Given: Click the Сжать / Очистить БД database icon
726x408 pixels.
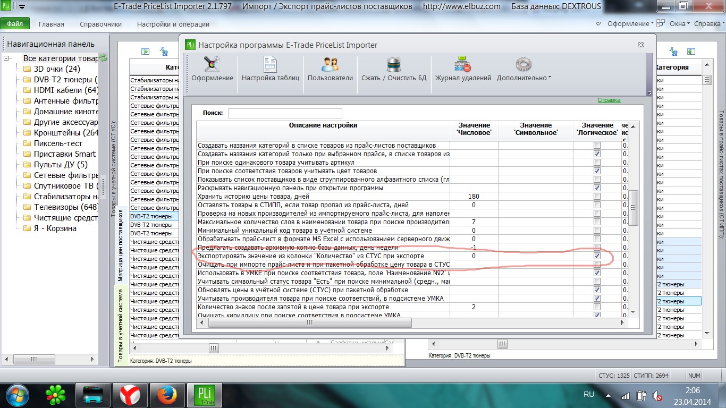Looking at the screenshot, I should coord(394,64).
